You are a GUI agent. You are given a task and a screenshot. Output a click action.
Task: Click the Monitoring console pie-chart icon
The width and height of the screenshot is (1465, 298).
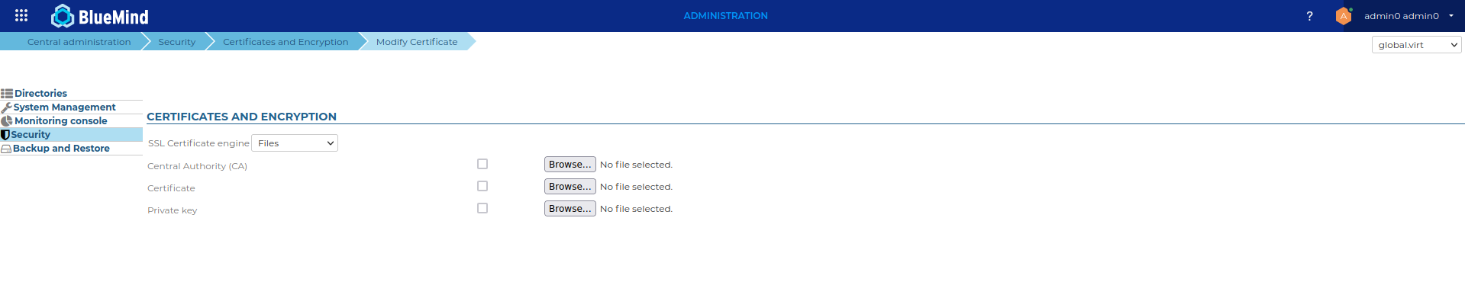click(7, 121)
